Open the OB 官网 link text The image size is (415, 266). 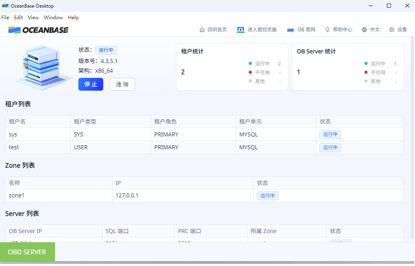306,30
